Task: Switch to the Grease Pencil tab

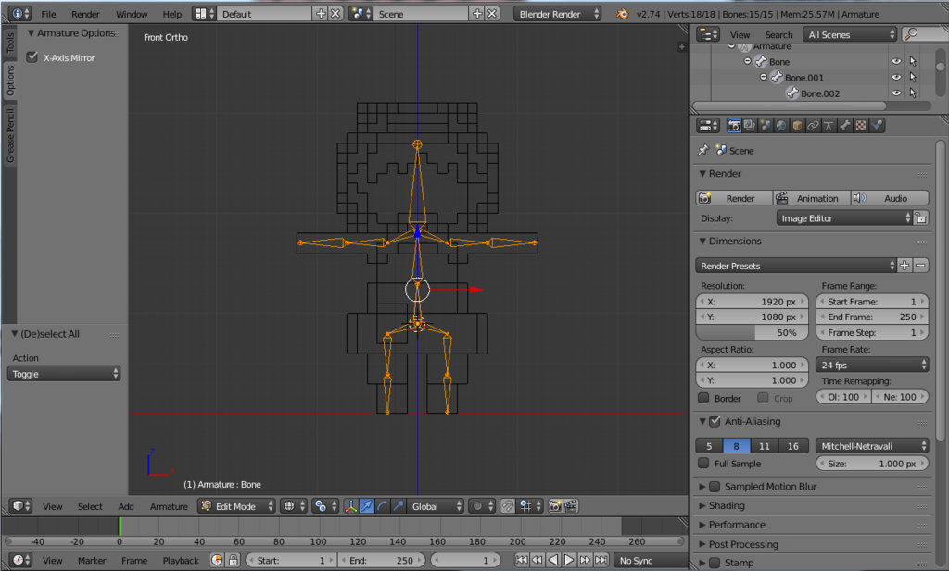Action: (x=10, y=136)
